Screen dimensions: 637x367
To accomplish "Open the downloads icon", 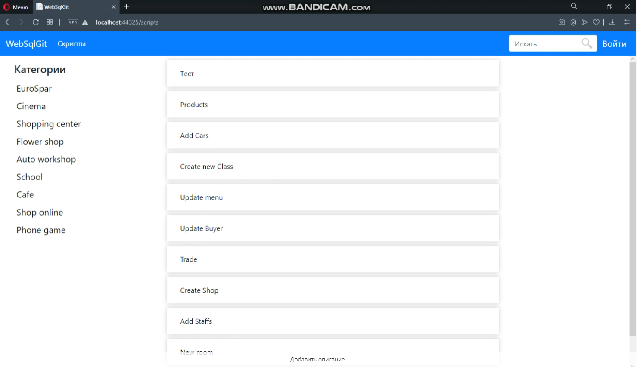I will coord(612,22).
